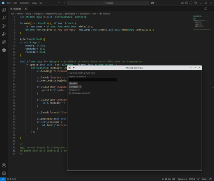Image resolution: width=214 pixels, height=181 pixels.
Task: Open the Selection menu
Action: pyautogui.click(x=25, y=3)
